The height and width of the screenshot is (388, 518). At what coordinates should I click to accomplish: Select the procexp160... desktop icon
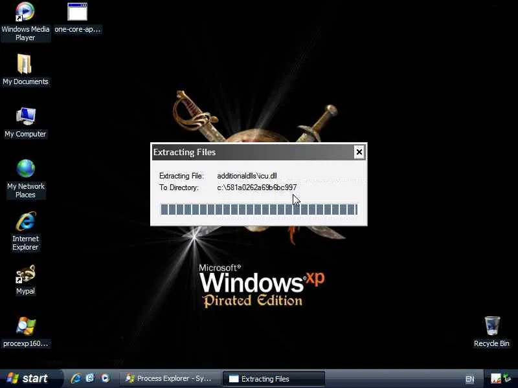(x=25, y=332)
